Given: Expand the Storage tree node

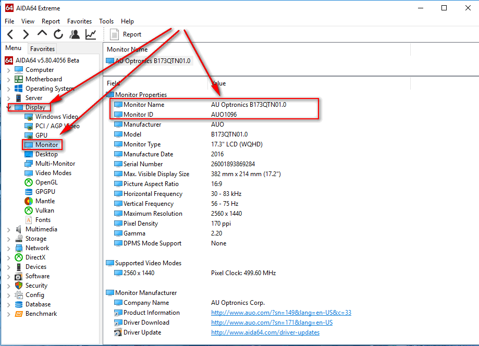Looking at the screenshot, I should (x=8, y=239).
